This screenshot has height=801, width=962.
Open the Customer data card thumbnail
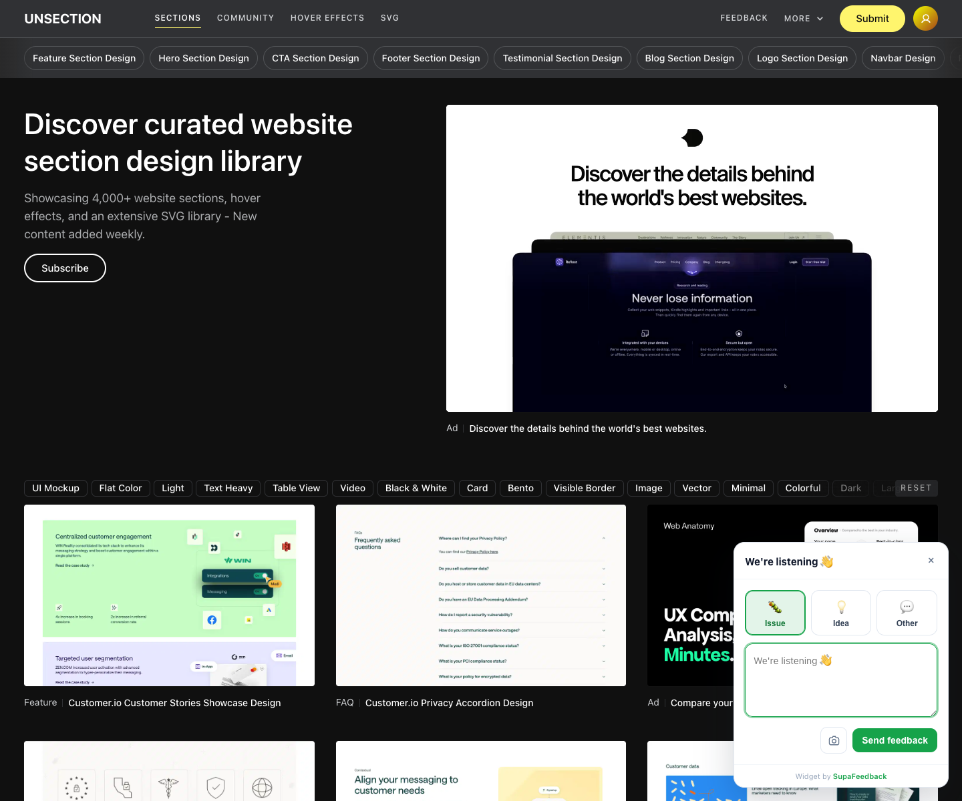tap(691, 771)
